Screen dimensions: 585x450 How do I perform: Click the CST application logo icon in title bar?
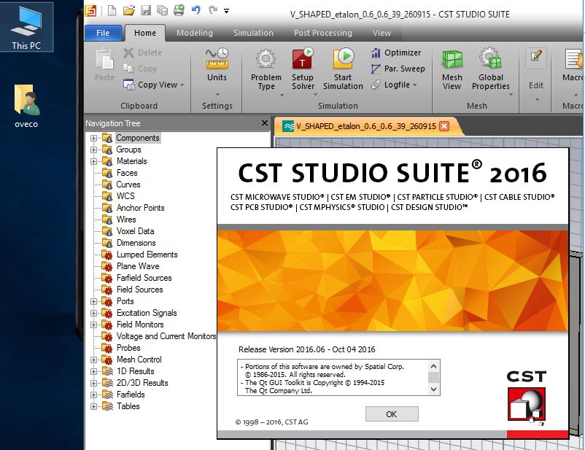(90, 10)
